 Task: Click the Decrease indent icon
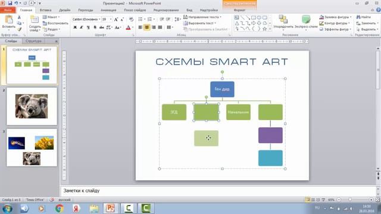(162, 19)
